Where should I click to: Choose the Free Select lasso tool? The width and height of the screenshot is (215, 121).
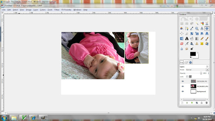pyautogui.click(x=192, y=24)
